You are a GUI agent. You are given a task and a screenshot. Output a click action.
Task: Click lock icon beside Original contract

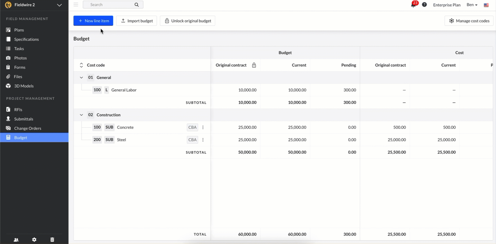pos(254,65)
